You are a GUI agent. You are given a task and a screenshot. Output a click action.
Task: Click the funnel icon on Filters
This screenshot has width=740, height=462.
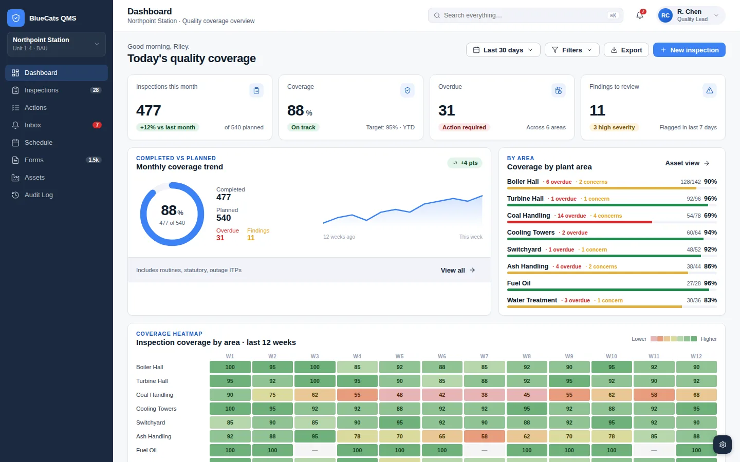coord(555,50)
